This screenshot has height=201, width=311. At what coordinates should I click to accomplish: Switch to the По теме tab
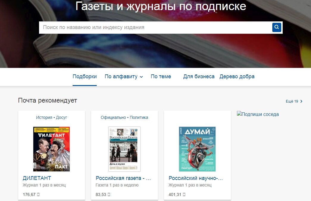161,76
